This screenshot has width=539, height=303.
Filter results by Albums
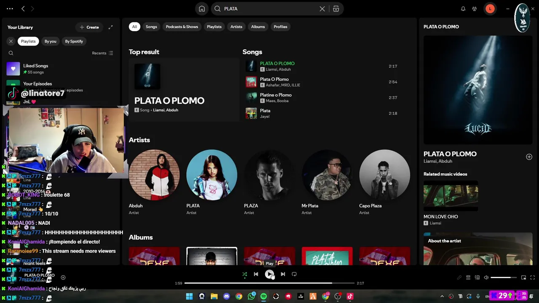(258, 27)
